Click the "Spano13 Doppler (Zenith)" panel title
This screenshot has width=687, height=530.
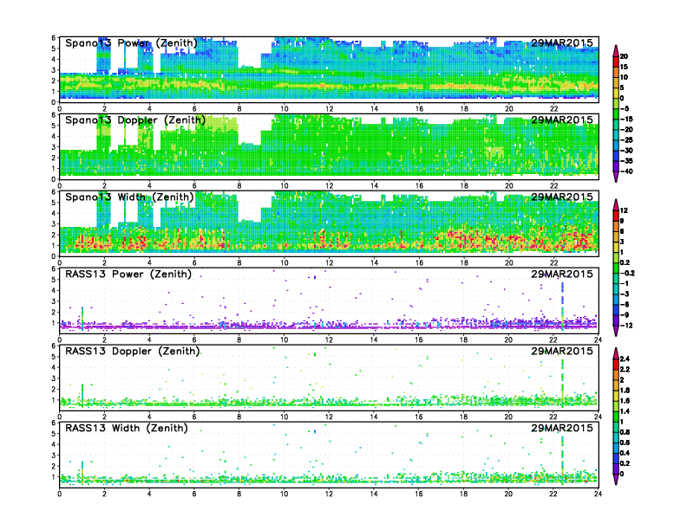click(x=135, y=120)
